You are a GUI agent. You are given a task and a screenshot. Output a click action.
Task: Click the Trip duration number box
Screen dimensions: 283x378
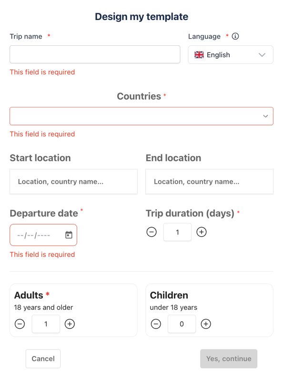coord(177,232)
